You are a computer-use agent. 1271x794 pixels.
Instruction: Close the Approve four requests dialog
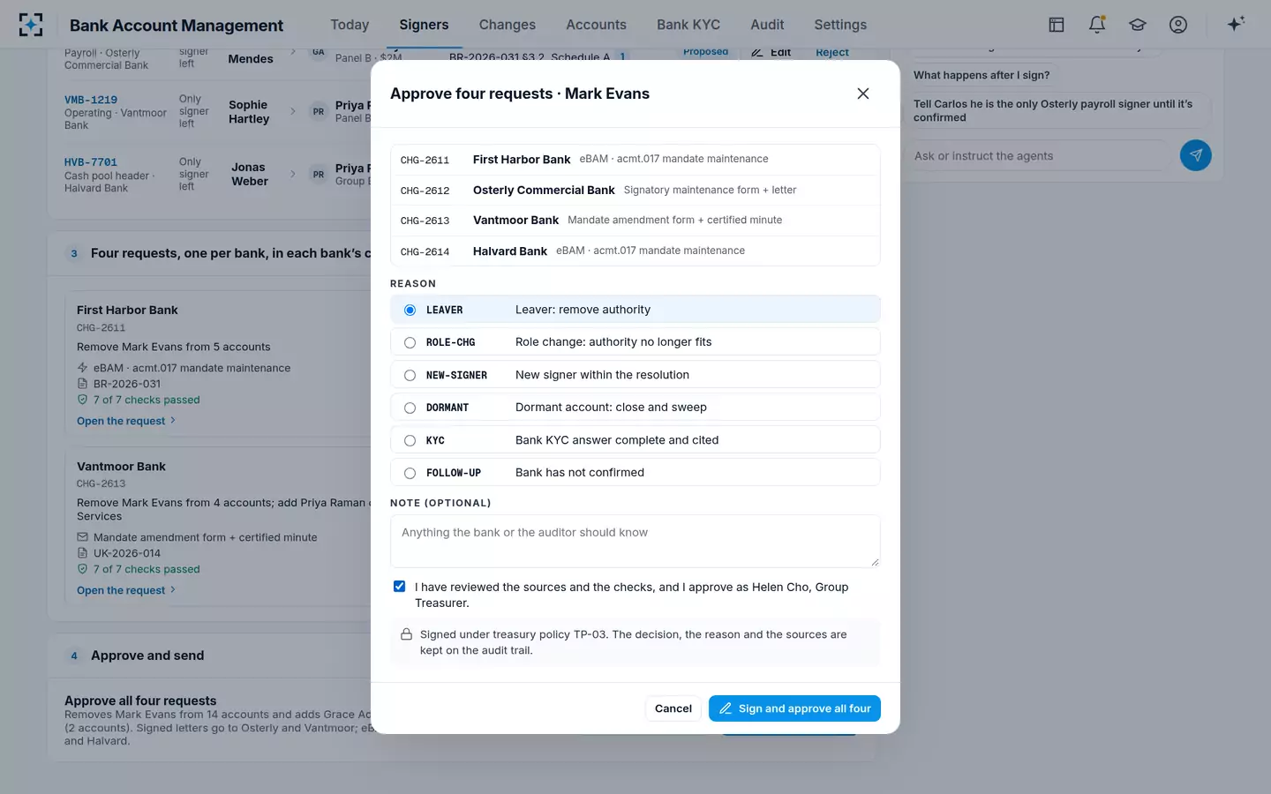(x=863, y=94)
